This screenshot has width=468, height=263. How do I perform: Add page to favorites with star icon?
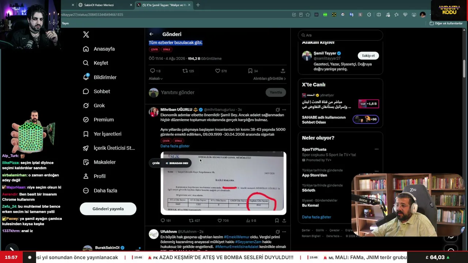pos(308,15)
